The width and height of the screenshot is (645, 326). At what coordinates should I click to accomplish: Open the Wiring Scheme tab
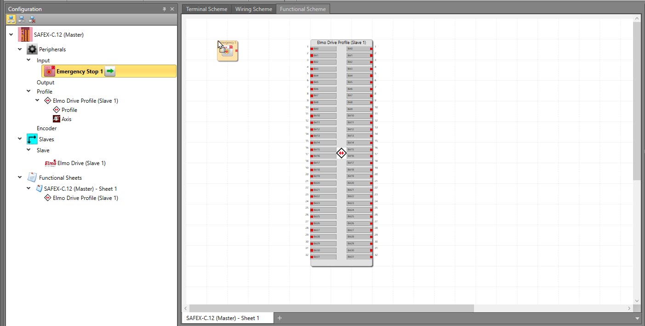pos(253,9)
